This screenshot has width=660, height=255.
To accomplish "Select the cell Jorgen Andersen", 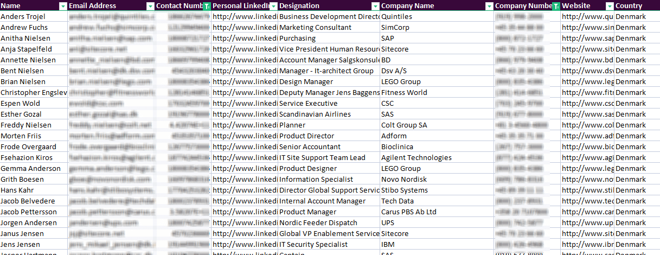I will (x=34, y=223).
